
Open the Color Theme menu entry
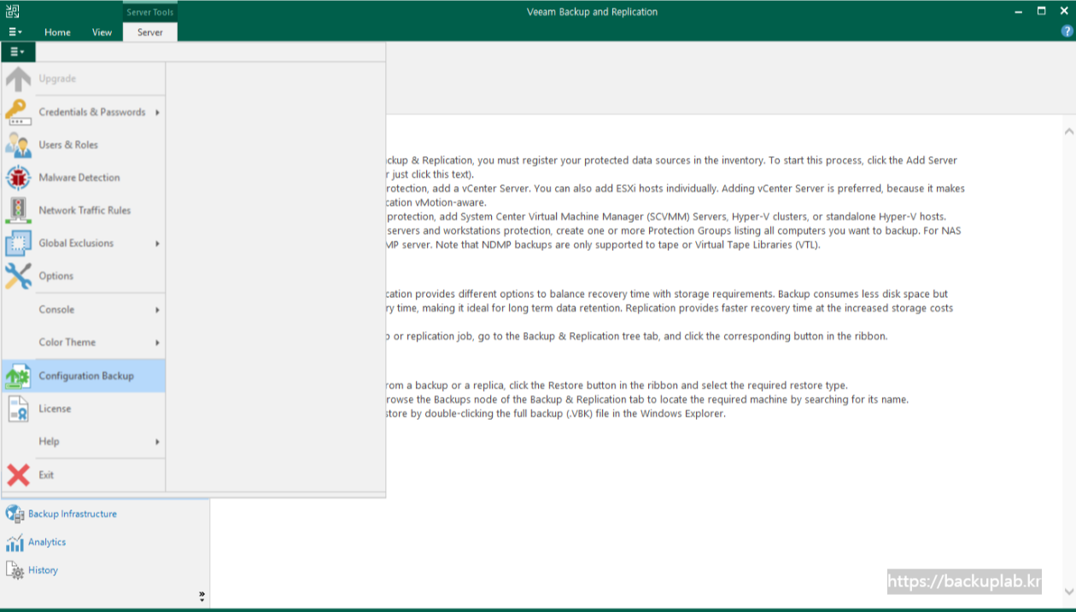(x=84, y=342)
